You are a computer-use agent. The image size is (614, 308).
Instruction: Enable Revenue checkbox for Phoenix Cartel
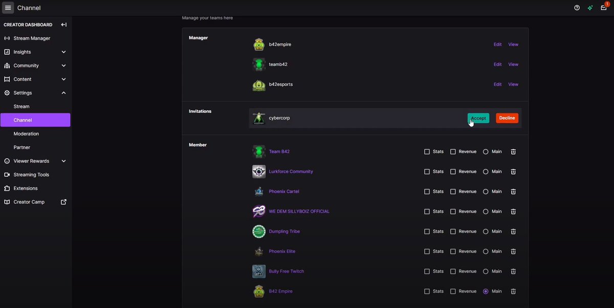pos(453,192)
